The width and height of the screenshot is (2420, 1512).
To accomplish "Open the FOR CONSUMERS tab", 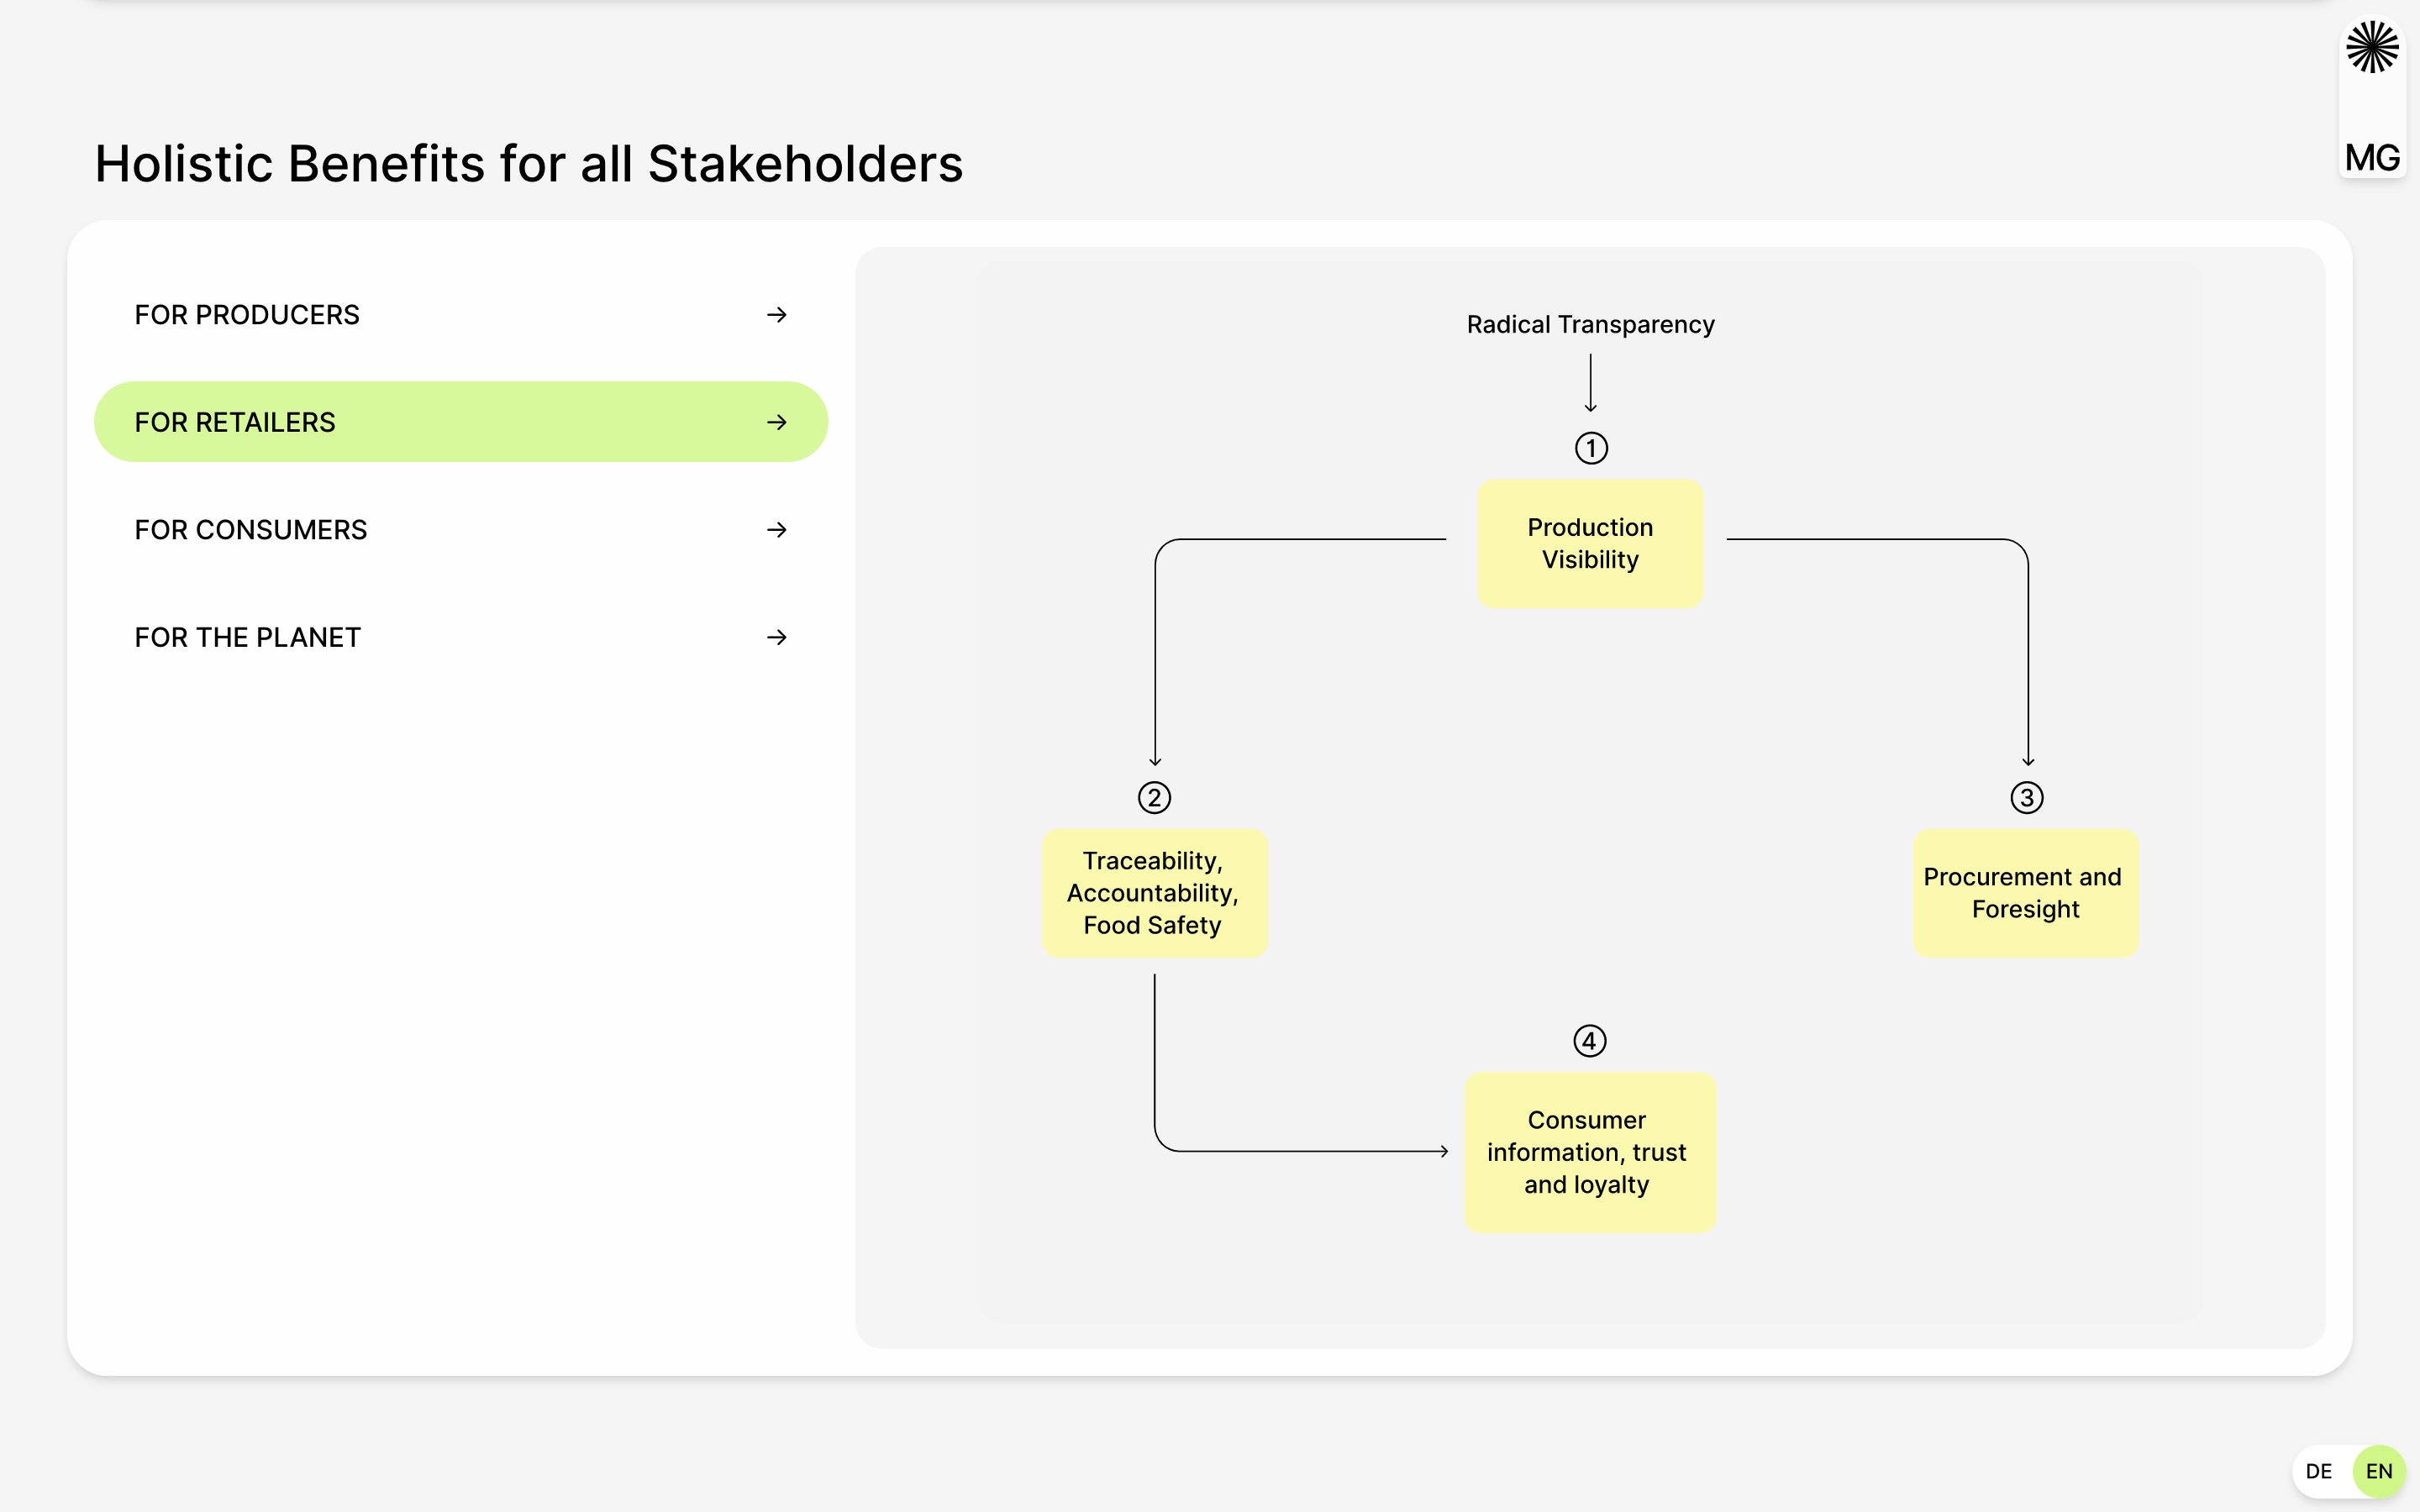I will tap(251, 530).
